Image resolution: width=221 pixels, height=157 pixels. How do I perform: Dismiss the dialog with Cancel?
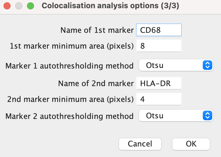tap(140, 144)
